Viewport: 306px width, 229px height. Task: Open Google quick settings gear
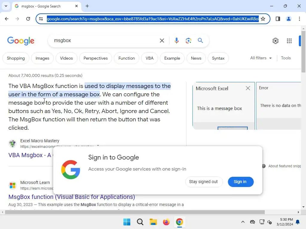point(275,41)
